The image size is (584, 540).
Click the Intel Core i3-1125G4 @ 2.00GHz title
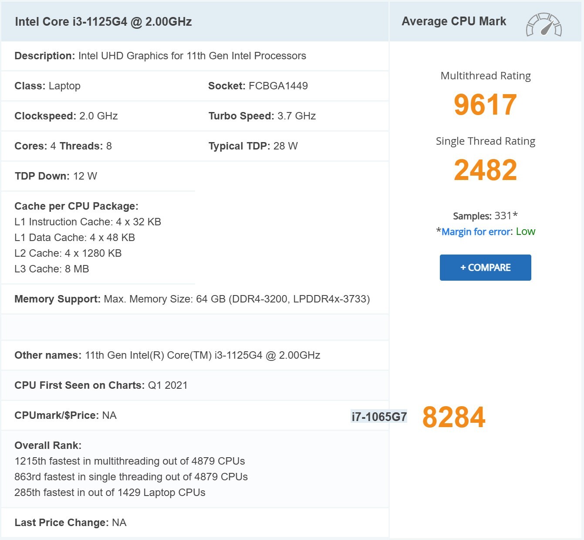(x=103, y=22)
